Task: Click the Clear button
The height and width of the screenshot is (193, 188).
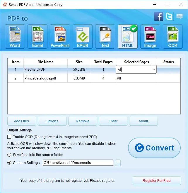Action: [x=113, y=121]
